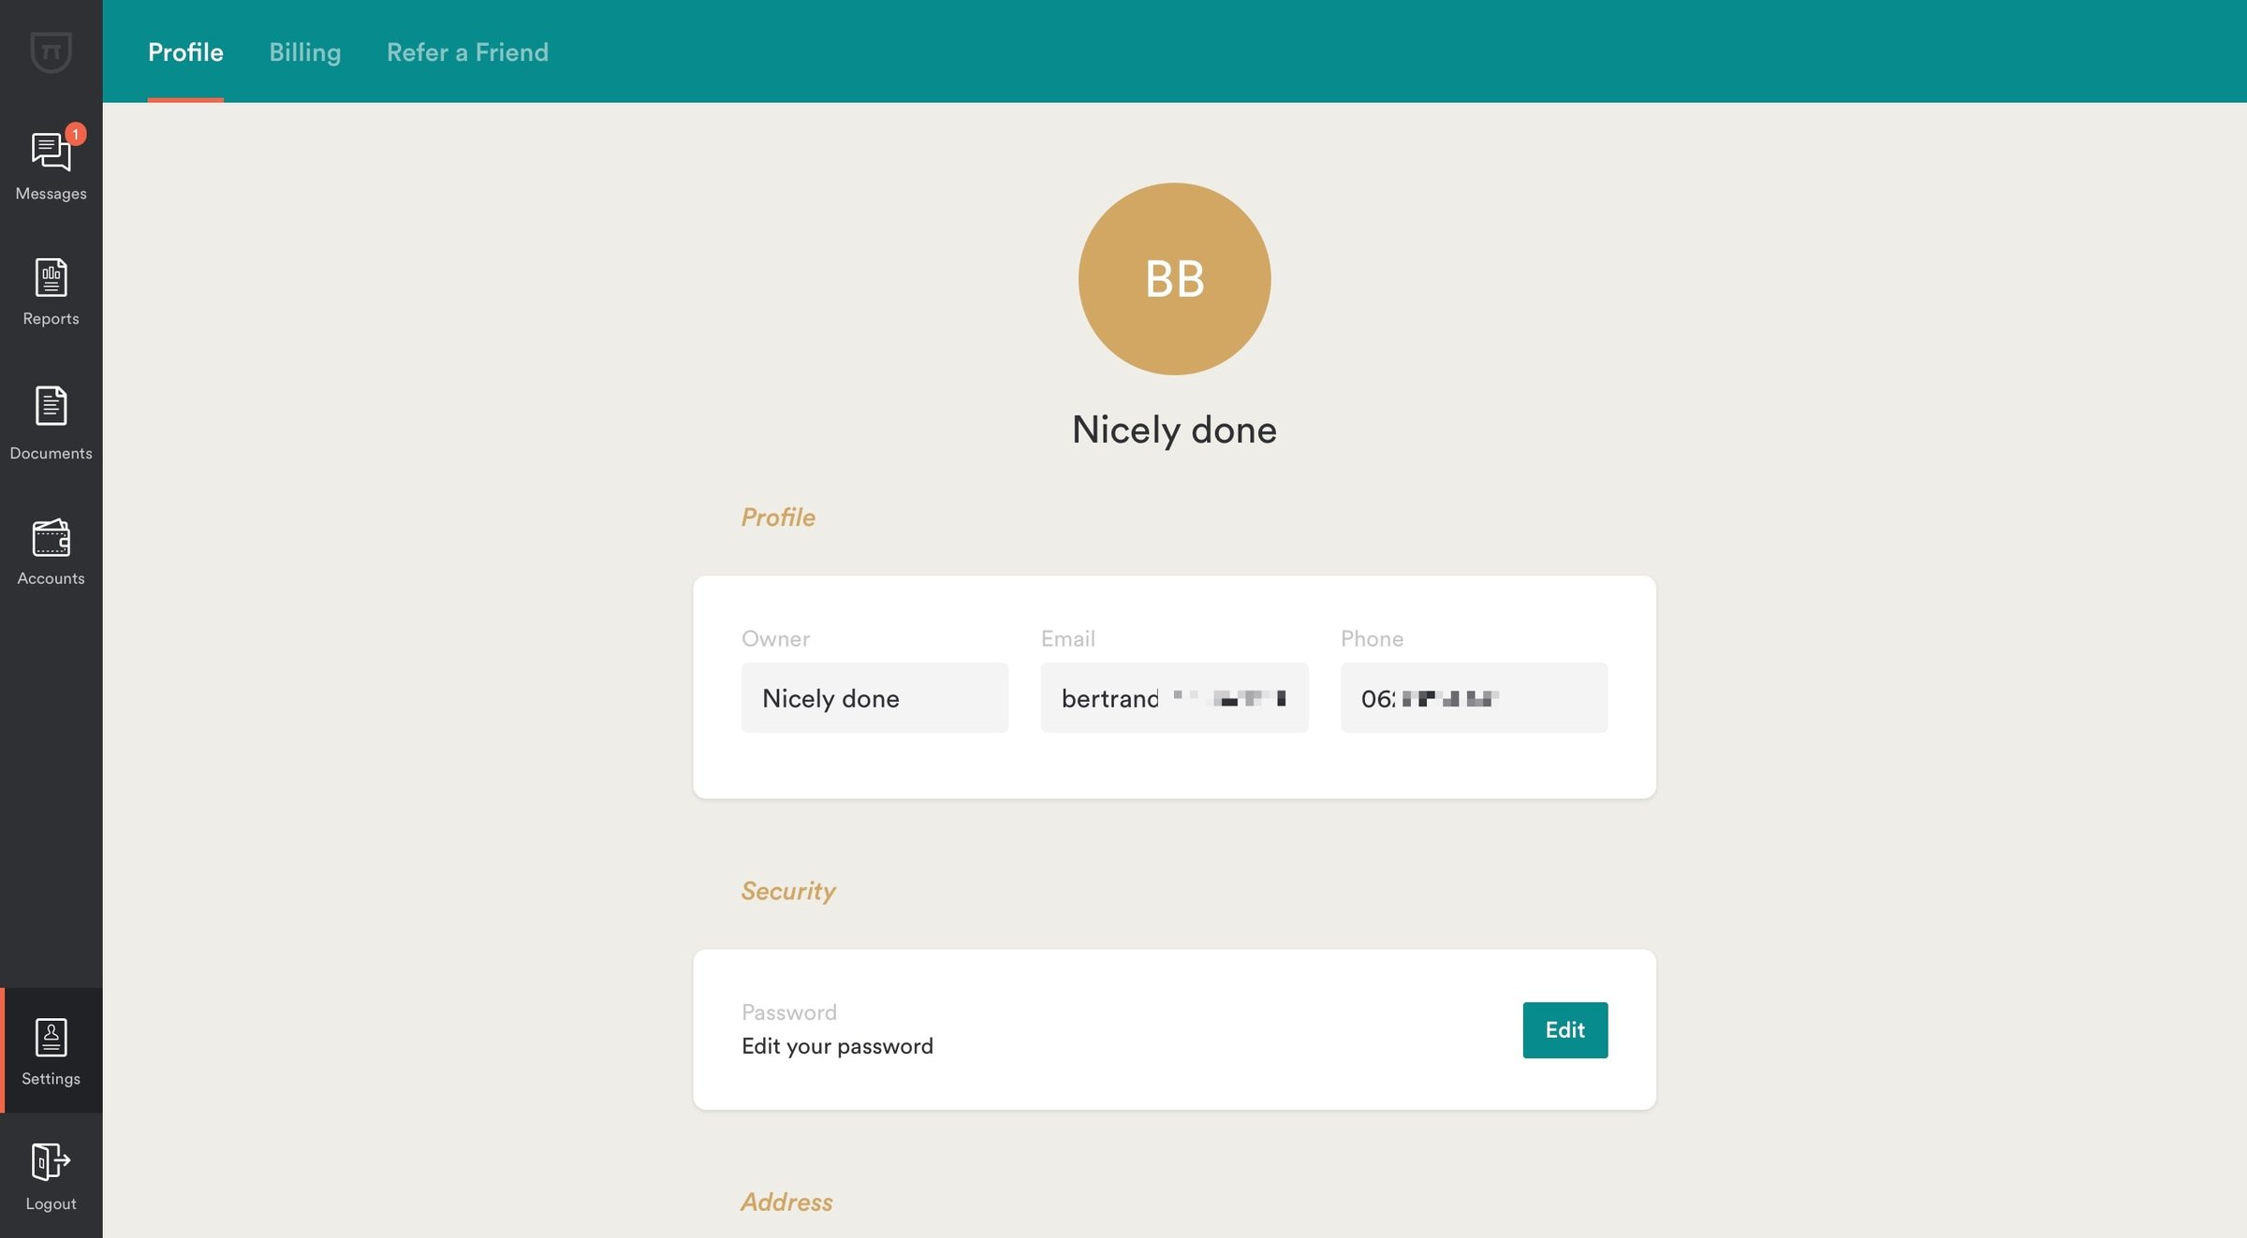The image size is (2247, 1238).
Task: Open the Refer a Friend tab
Action: click(x=467, y=52)
